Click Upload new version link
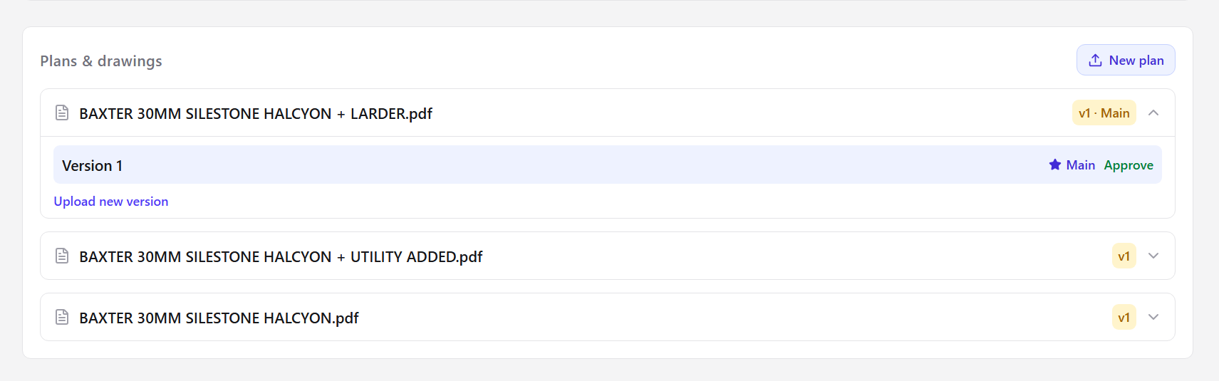1219x381 pixels. pyautogui.click(x=111, y=202)
